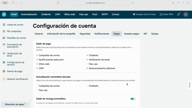The width and height of the screenshot is (192, 108).
Task: Click the Configuración de servicio icon
Action: [x=4, y=62]
